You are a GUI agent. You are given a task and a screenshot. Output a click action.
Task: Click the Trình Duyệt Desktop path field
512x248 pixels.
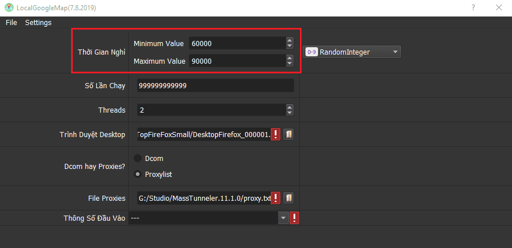pyautogui.click(x=204, y=134)
